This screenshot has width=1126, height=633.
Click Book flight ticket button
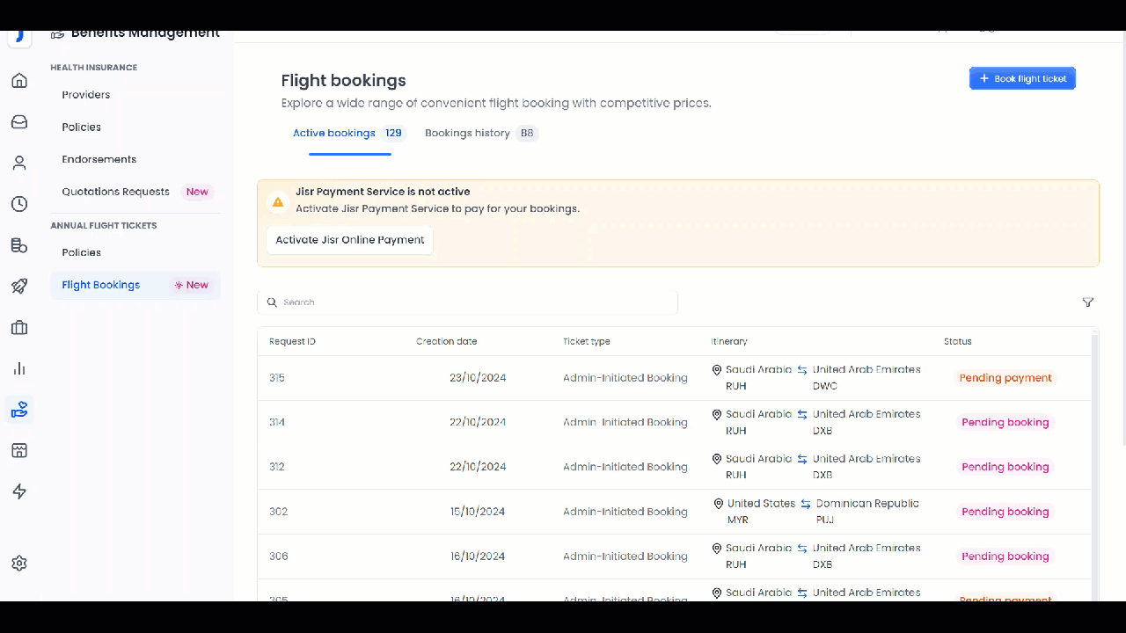click(1022, 79)
